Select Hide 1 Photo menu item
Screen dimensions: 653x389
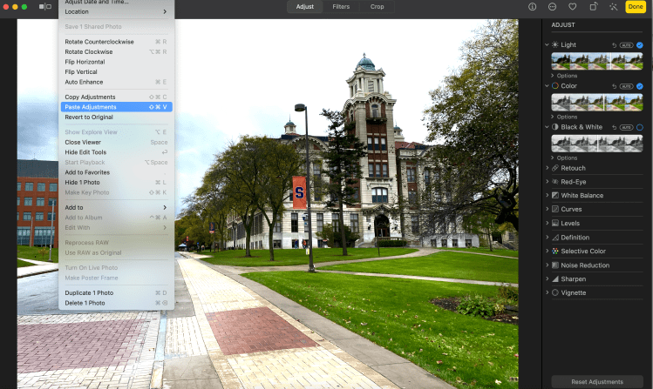coord(116,183)
